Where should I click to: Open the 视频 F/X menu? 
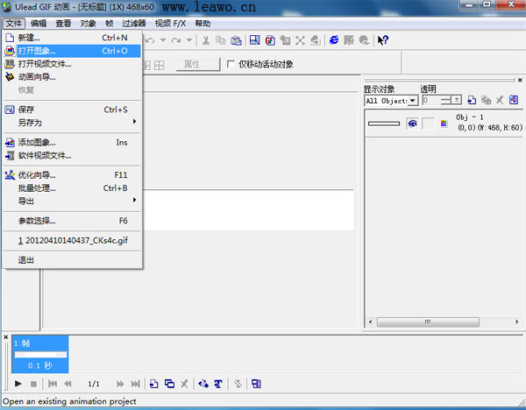pos(170,24)
